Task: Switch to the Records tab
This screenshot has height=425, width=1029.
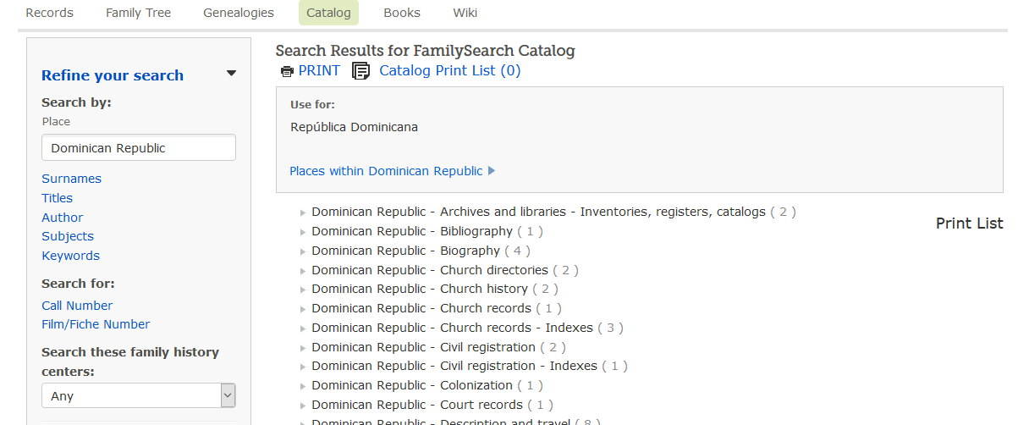Action: pos(49,13)
